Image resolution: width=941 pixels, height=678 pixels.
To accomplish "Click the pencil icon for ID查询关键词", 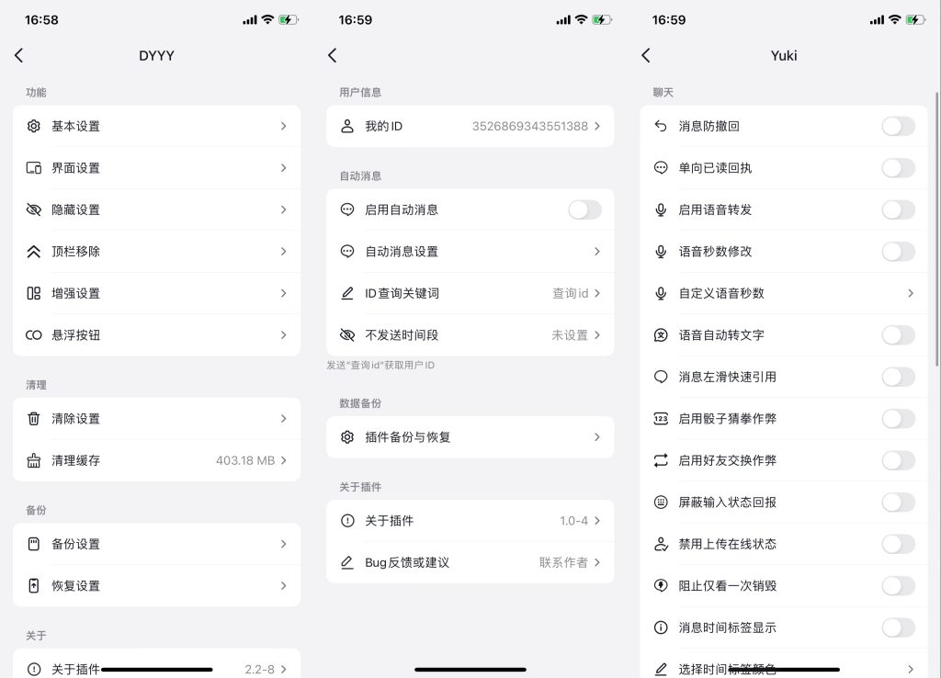I will pos(346,293).
